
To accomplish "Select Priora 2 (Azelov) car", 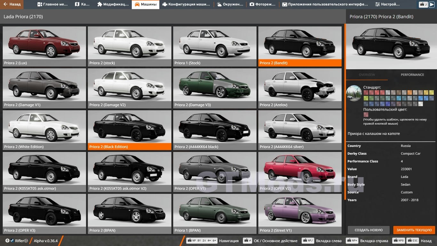I will (x=300, y=88).
